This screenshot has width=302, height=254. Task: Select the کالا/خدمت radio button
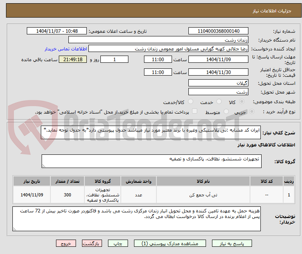tap(190, 102)
